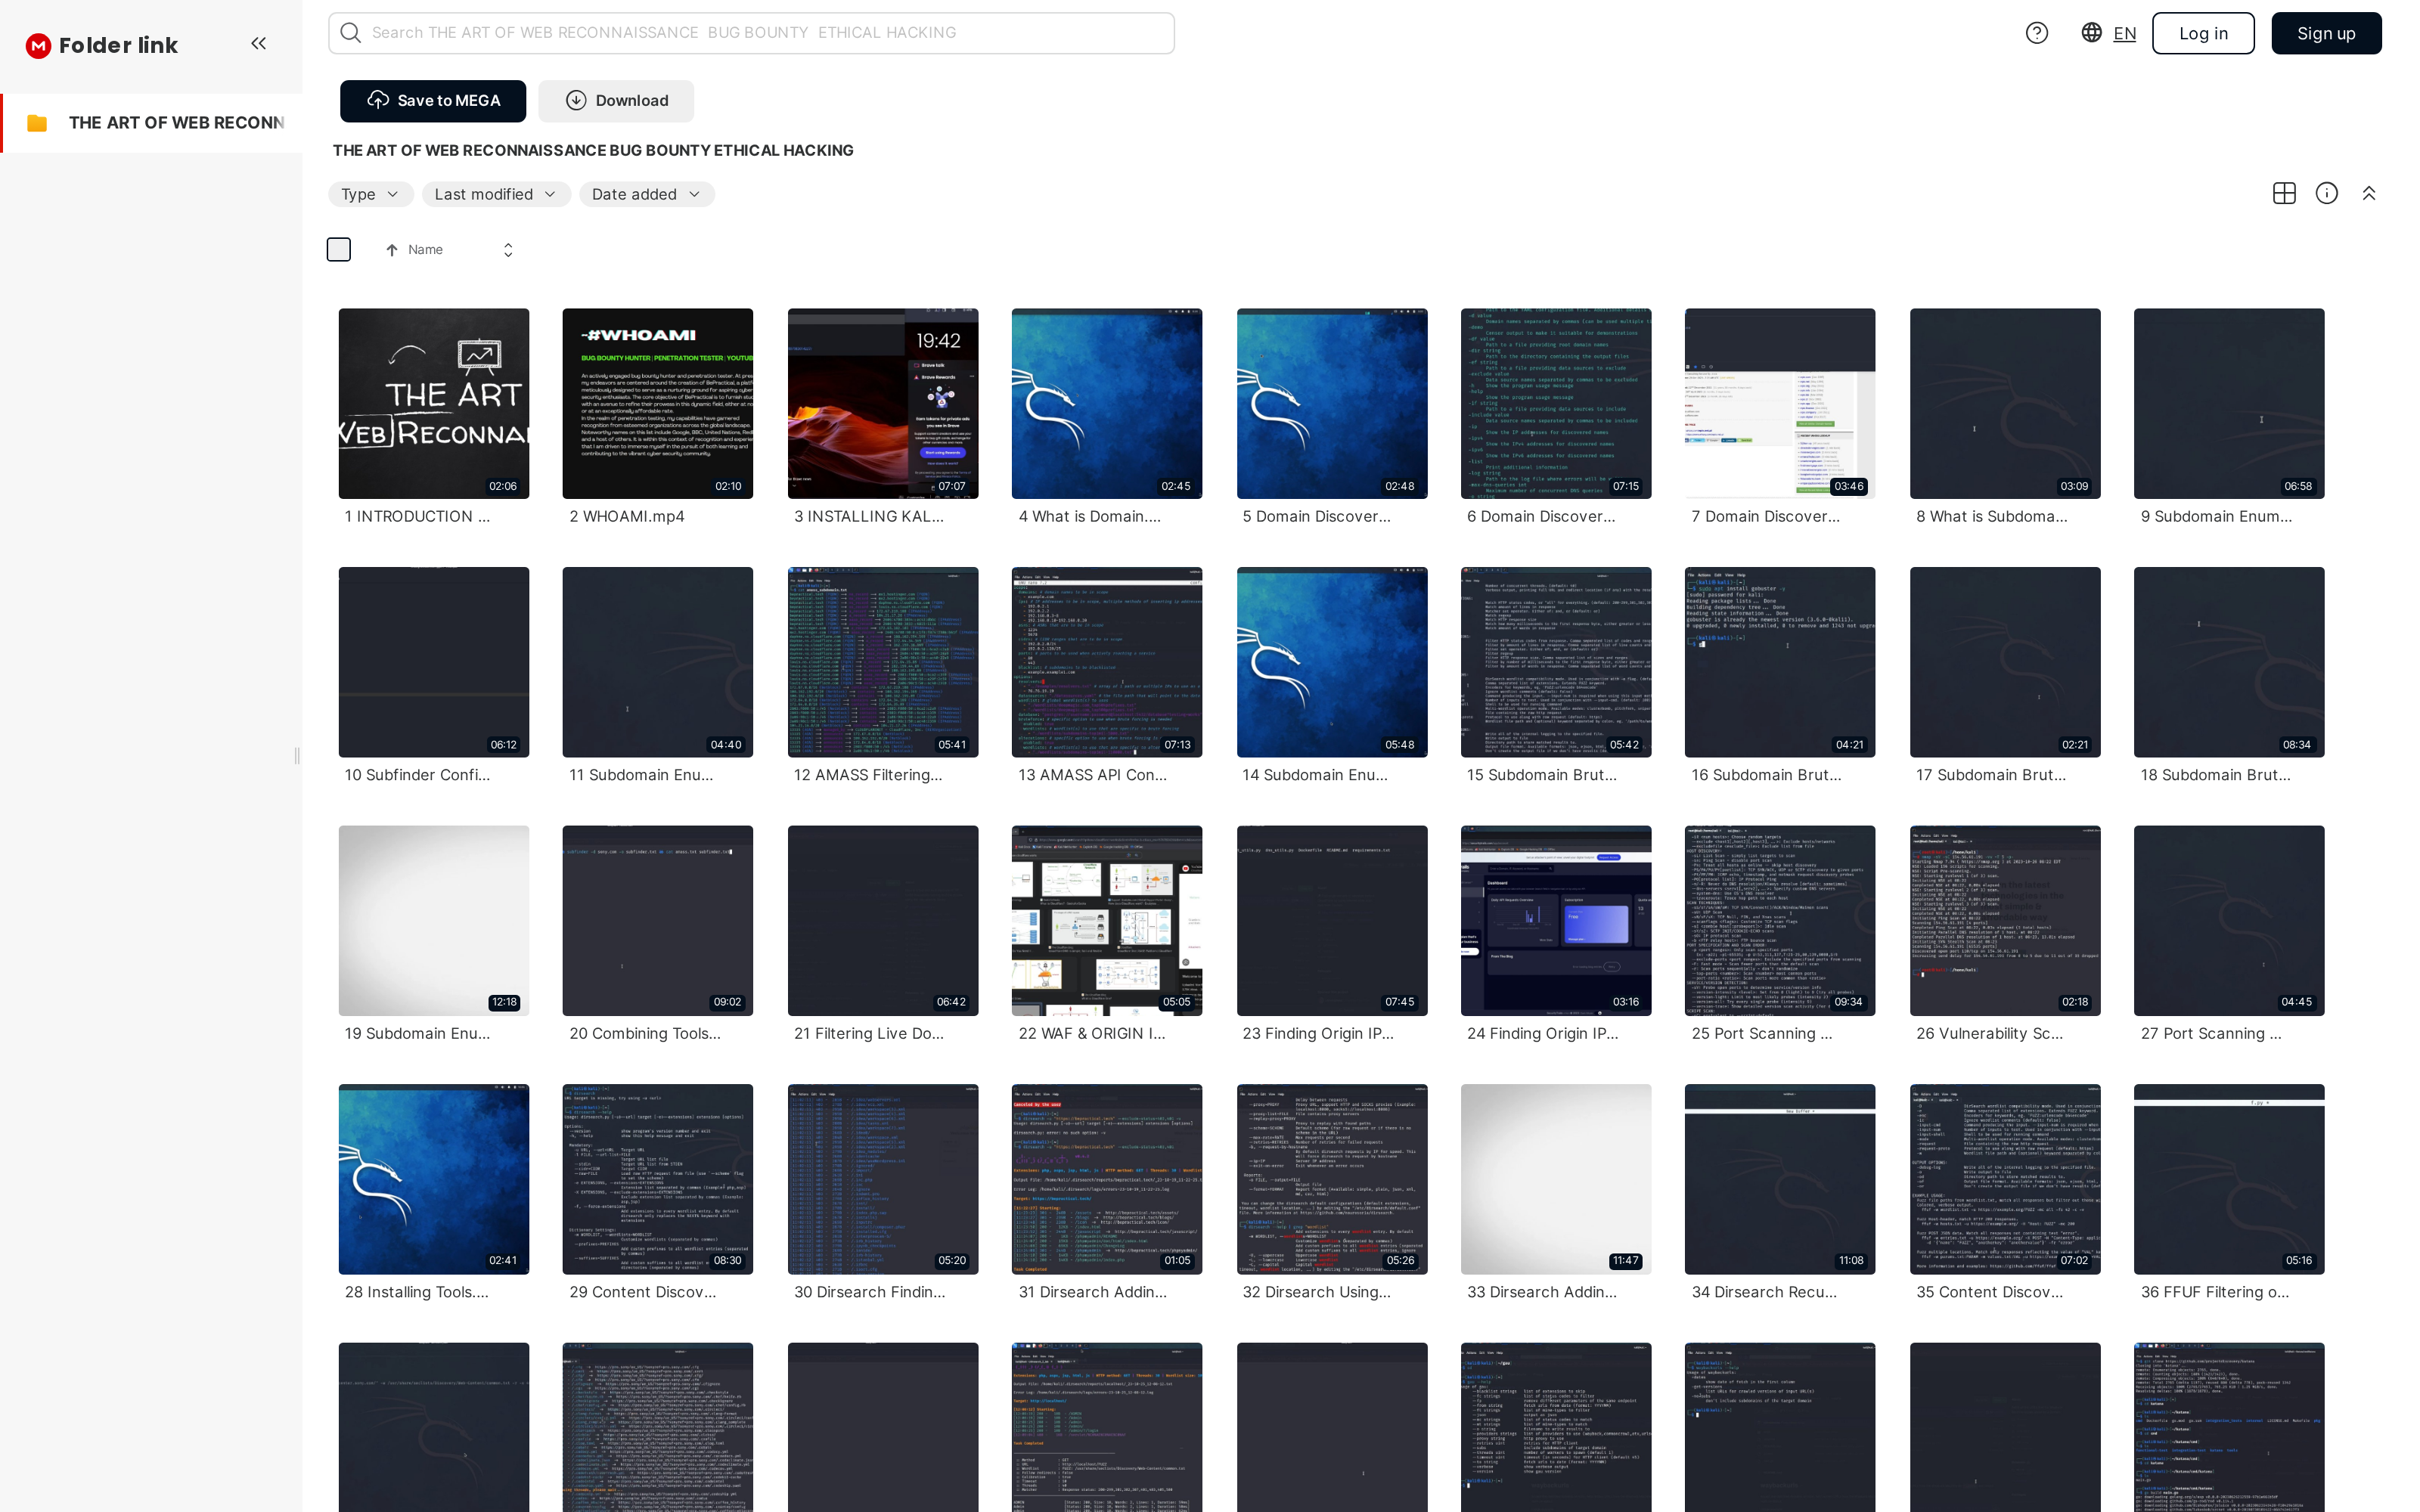
Task: Toggle name sort order arrows
Action: pyautogui.click(x=508, y=250)
